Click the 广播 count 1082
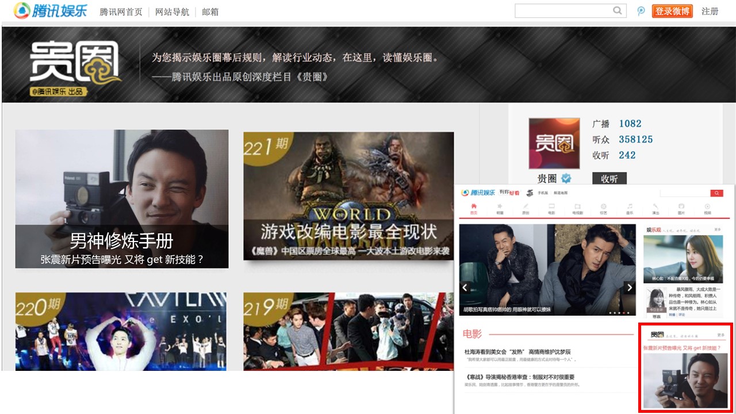The width and height of the screenshot is (736, 414). coord(630,124)
